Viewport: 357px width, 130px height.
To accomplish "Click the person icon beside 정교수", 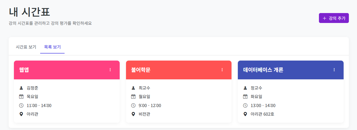I will coord(245,88).
